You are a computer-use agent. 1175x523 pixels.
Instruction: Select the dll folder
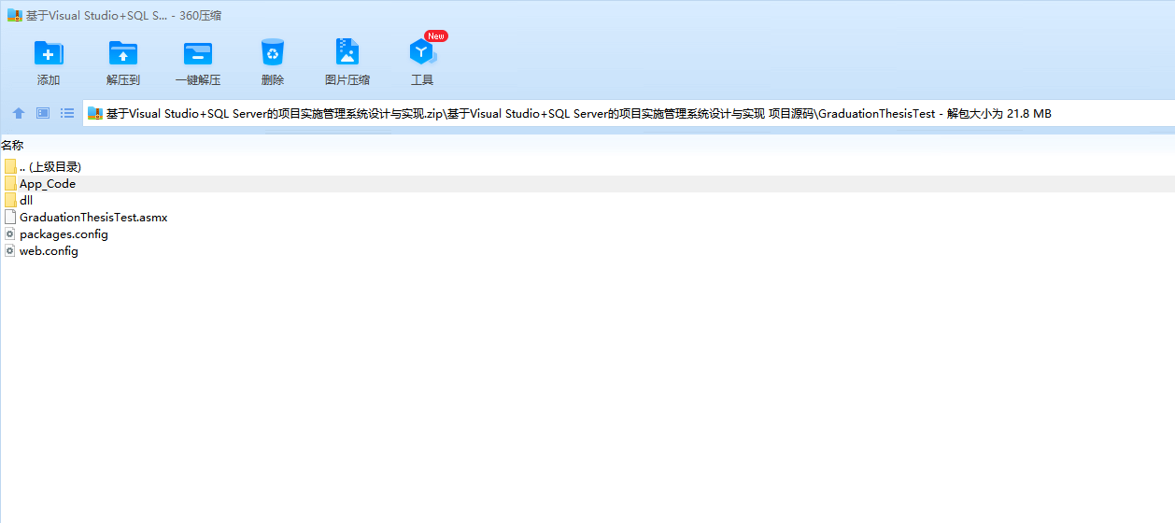587,200
